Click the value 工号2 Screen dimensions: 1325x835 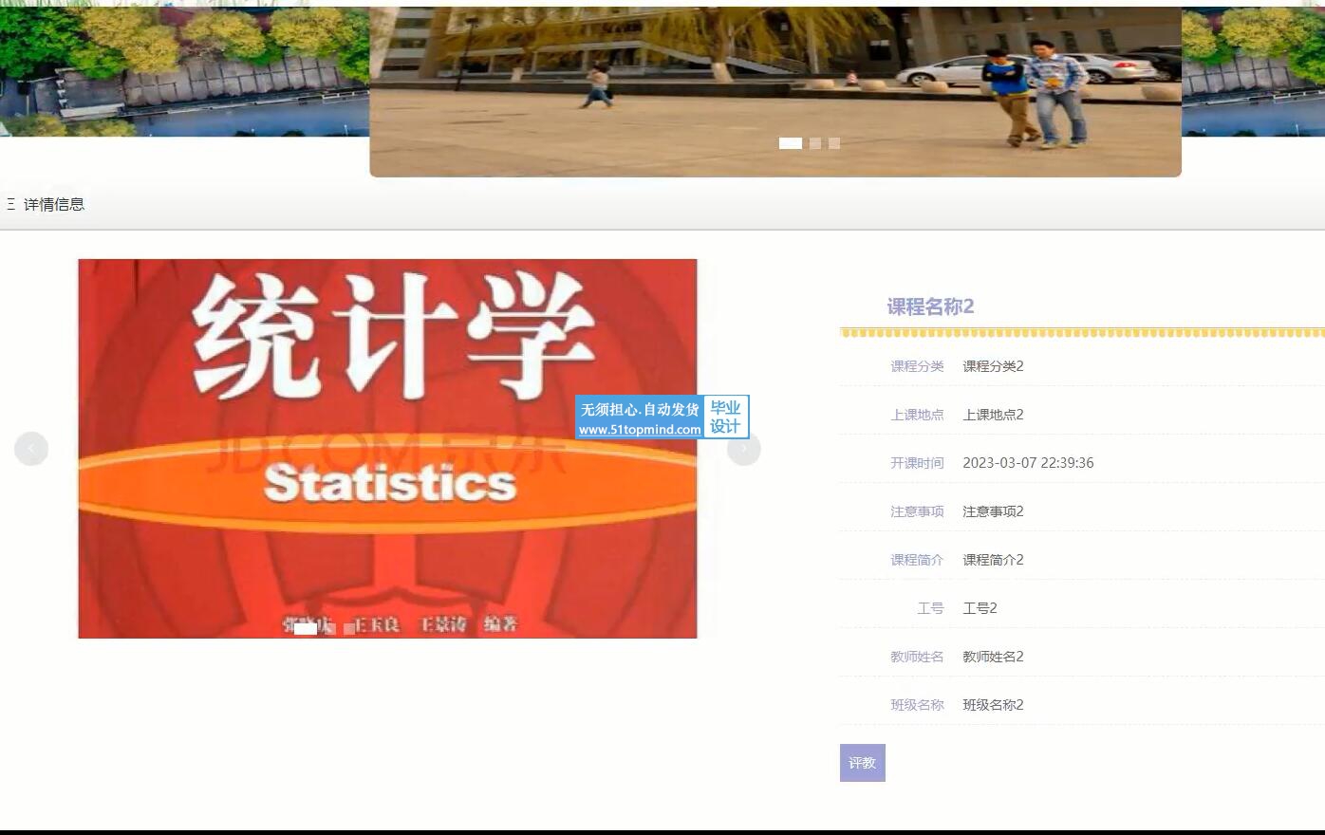[x=980, y=608]
